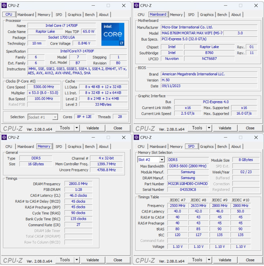The width and height of the screenshot is (264, 266).
Task: Open Graphics tab in SPD window
Action: (x=207, y=146)
